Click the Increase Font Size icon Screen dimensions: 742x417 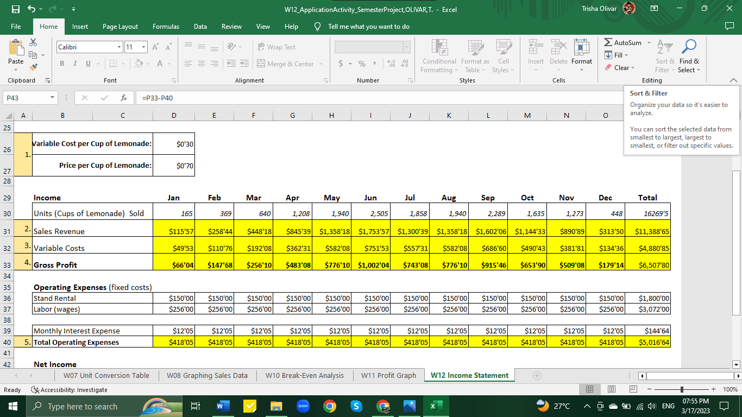pos(157,47)
